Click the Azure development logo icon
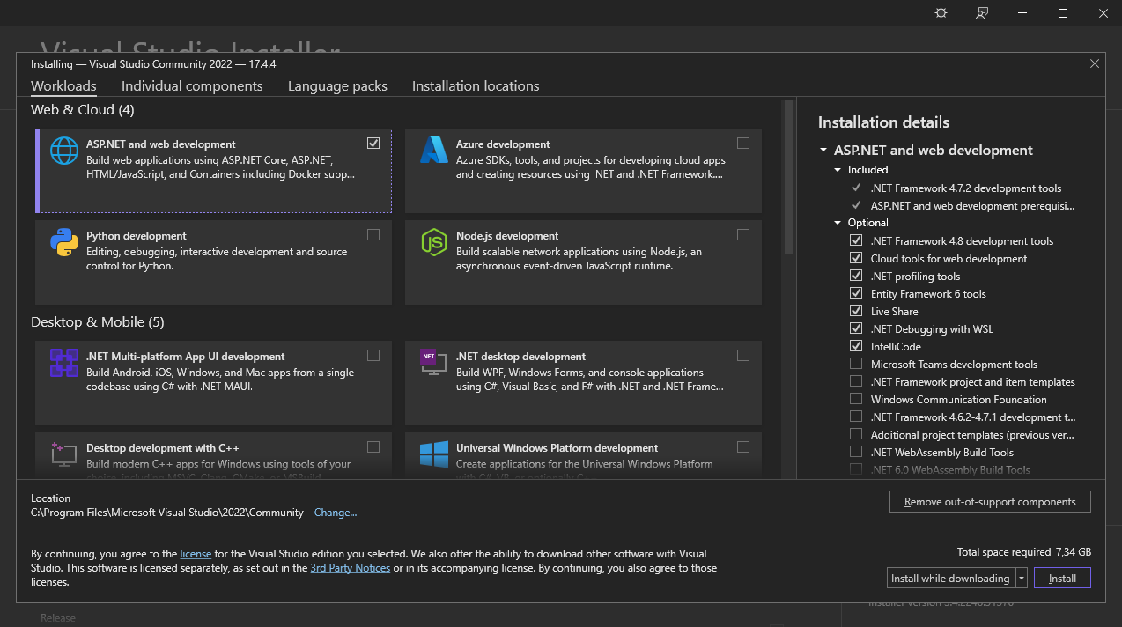The width and height of the screenshot is (1122, 627). 434,151
